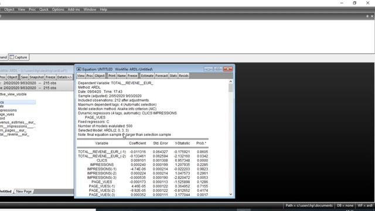The width and height of the screenshot is (375, 211).
Task: Click the equation window scrollbar thumb
Action: coord(230,88)
